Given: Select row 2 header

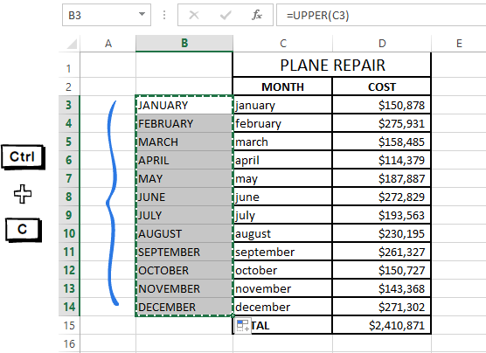Looking at the screenshot, I should pyautogui.click(x=69, y=87).
